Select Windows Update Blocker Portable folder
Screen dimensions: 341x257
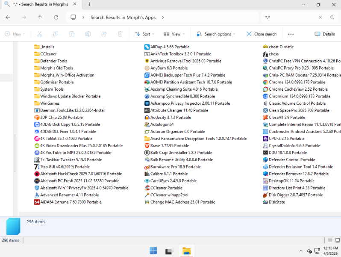[68, 96]
